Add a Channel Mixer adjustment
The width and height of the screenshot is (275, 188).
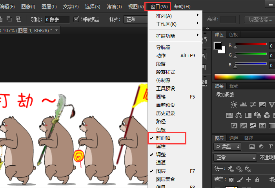pyautogui.click(x=267, y=115)
